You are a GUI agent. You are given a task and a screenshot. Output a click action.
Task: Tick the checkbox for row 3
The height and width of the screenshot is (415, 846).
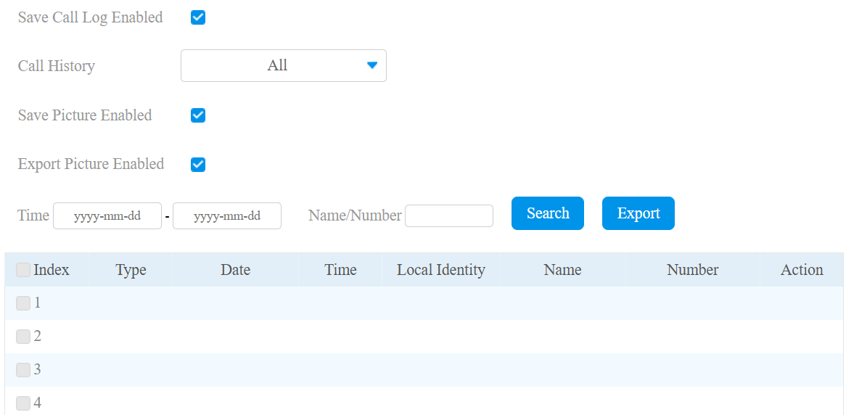pos(23,370)
